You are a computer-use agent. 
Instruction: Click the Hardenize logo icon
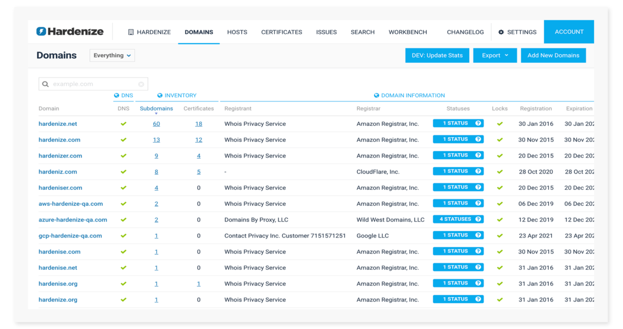[x=41, y=32]
